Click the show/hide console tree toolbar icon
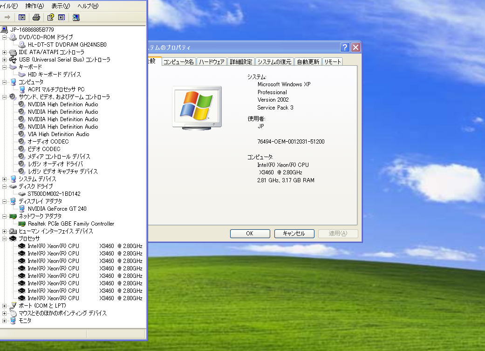This screenshot has width=485, height=351. pyautogui.click(x=21, y=17)
